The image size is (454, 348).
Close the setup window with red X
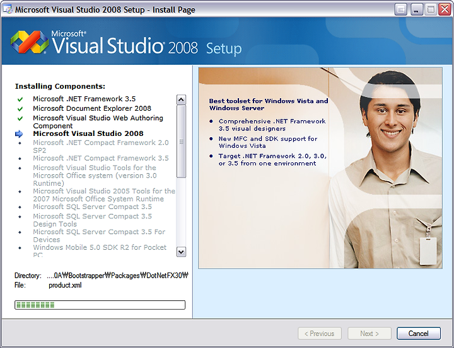(445, 9)
